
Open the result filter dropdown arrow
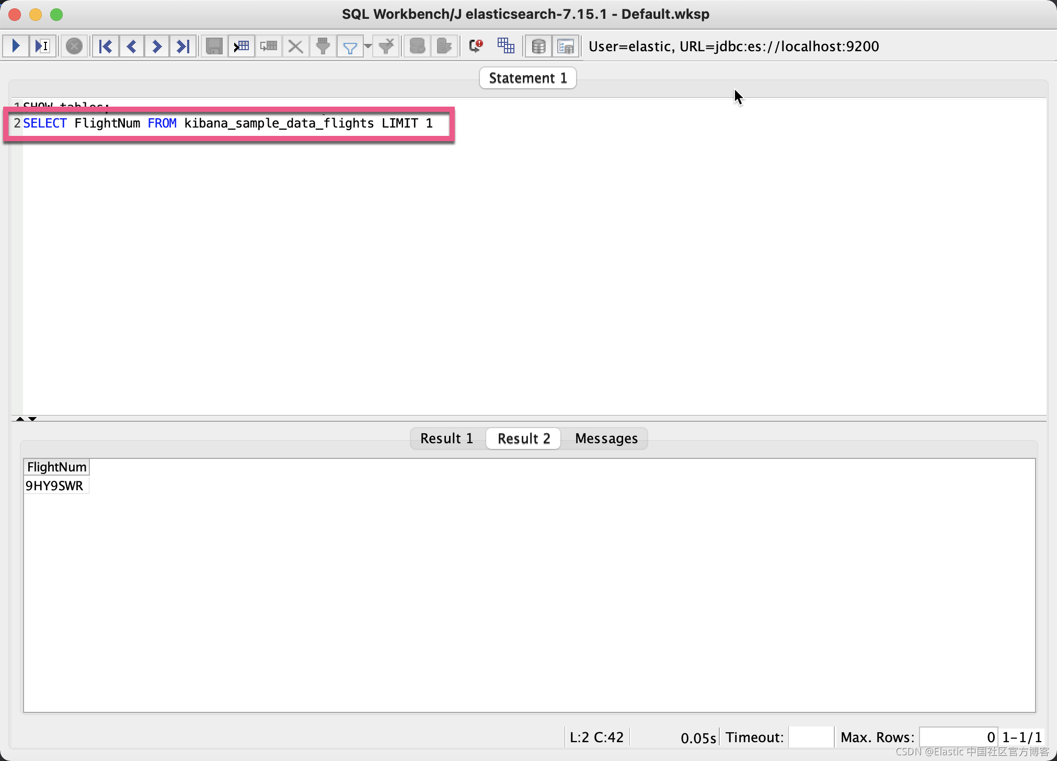368,46
